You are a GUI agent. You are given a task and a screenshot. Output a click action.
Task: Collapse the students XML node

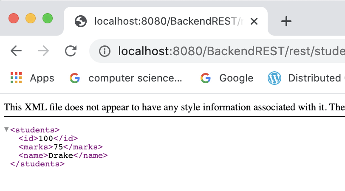pyautogui.click(x=6, y=129)
